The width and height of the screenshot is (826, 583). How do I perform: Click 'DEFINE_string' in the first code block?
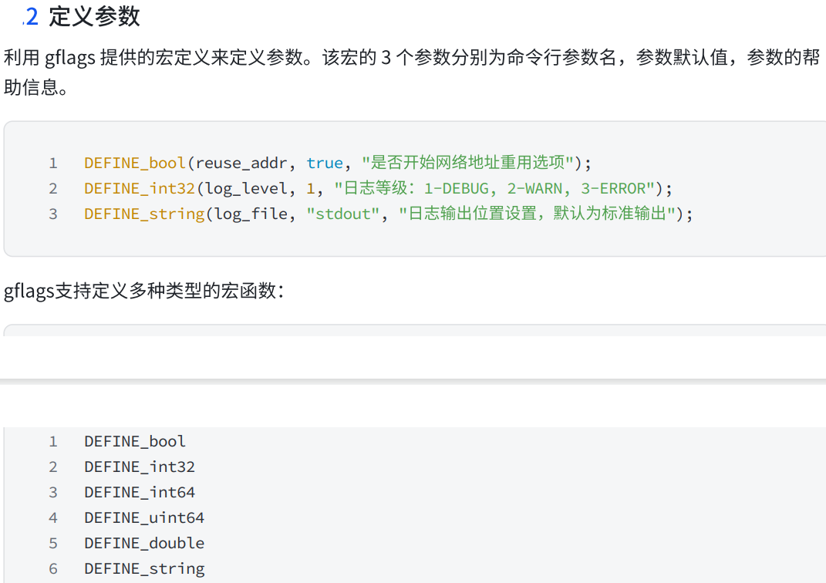pyautogui.click(x=144, y=214)
